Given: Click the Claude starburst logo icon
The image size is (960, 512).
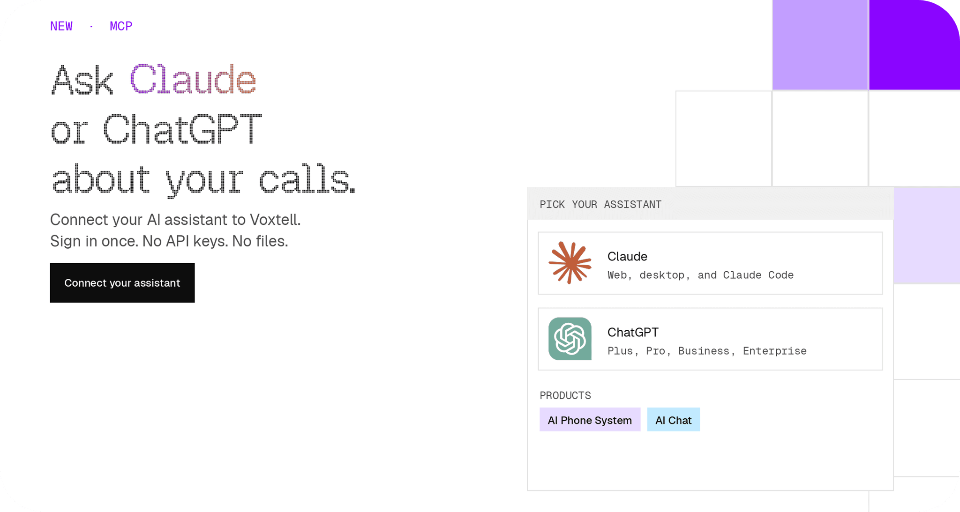Looking at the screenshot, I should tap(570, 263).
